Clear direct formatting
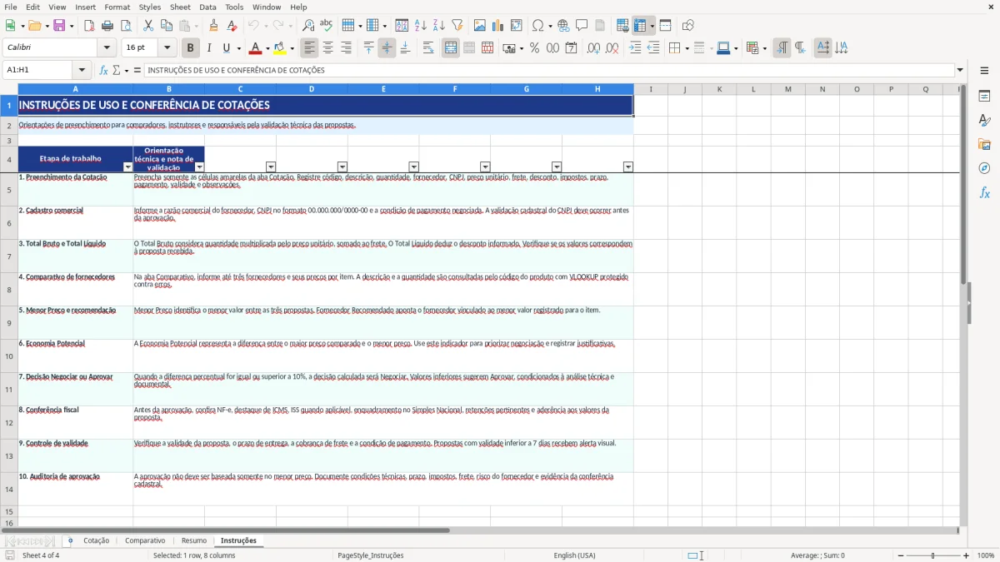Viewport: 1000px width, 562px height. click(232, 26)
